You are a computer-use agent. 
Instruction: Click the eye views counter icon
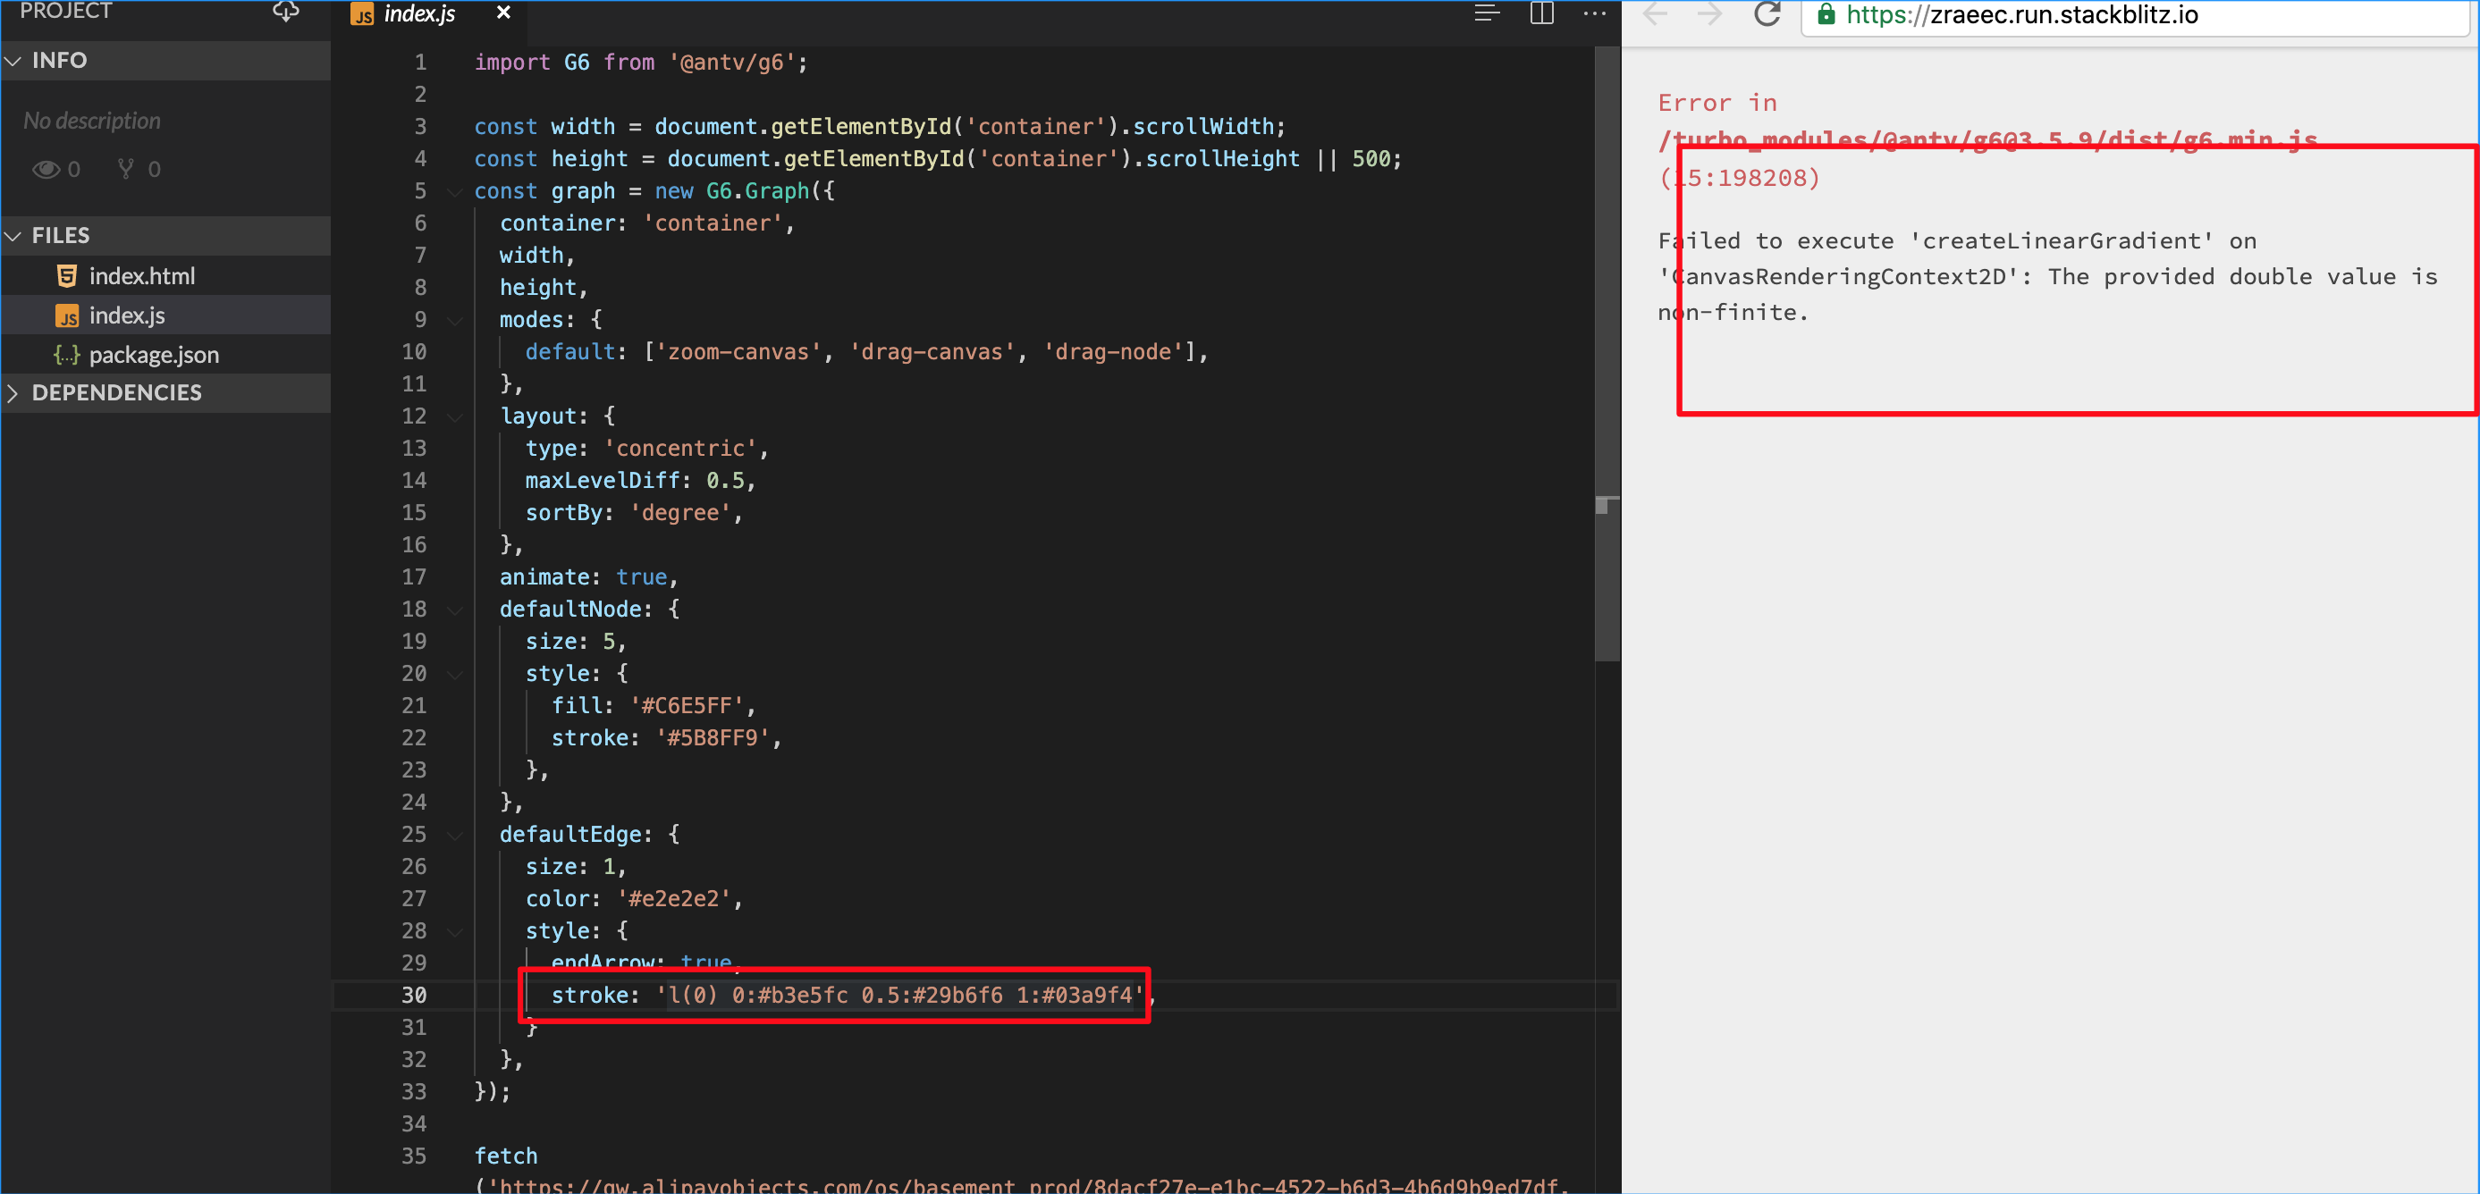[47, 169]
